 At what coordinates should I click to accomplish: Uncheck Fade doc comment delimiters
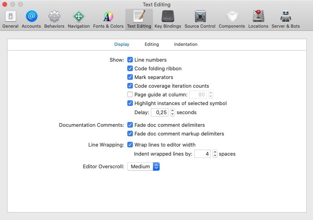(x=130, y=125)
